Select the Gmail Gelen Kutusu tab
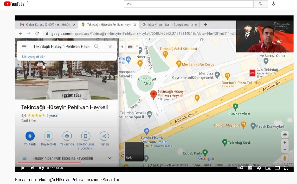The height and width of the screenshot is (184, 297). click(x=45, y=25)
